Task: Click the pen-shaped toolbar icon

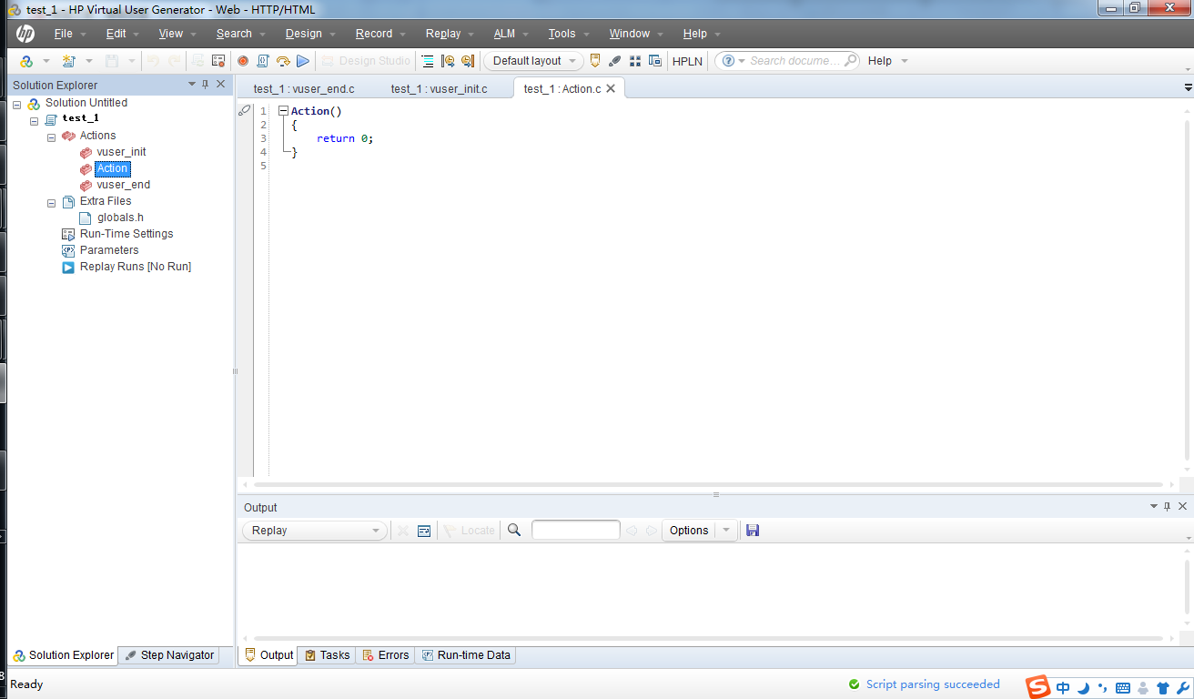Action: (615, 61)
